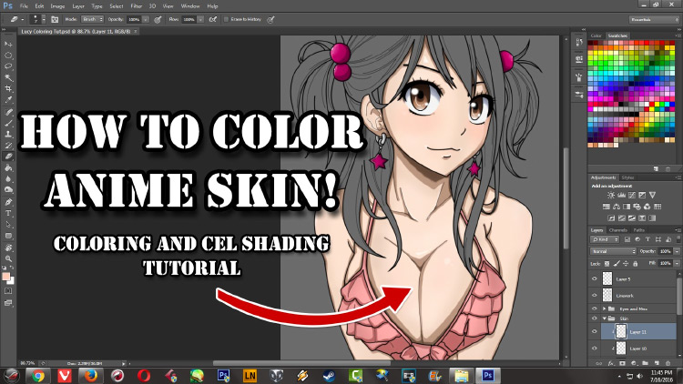Viewport: 683px width, 384px height.
Task: Click the foreground color swatch
Action: (x=6, y=277)
